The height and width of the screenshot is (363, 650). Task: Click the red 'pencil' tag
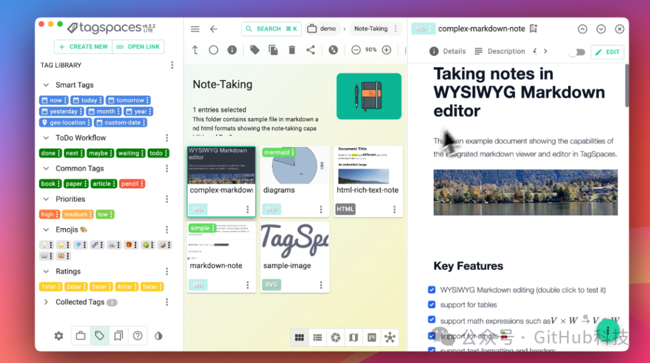click(132, 184)
